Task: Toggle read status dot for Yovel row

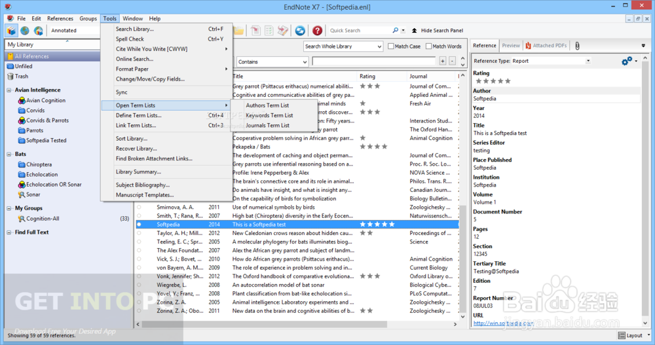Action: [139, 294]
